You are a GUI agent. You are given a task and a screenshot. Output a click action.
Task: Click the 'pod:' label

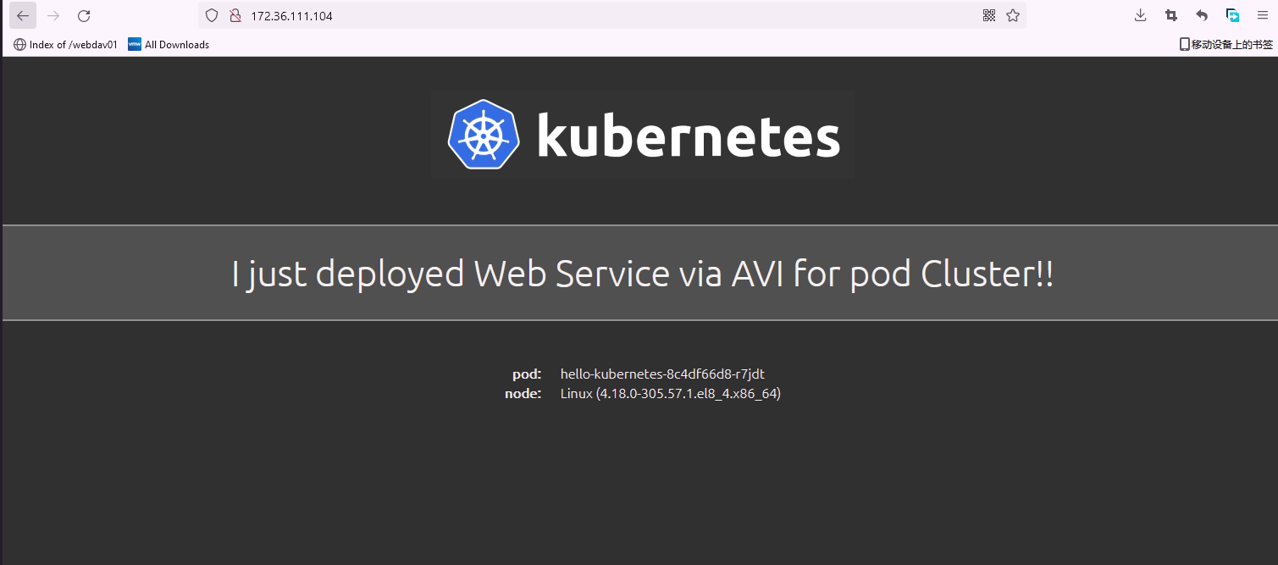tap(527, 374)
